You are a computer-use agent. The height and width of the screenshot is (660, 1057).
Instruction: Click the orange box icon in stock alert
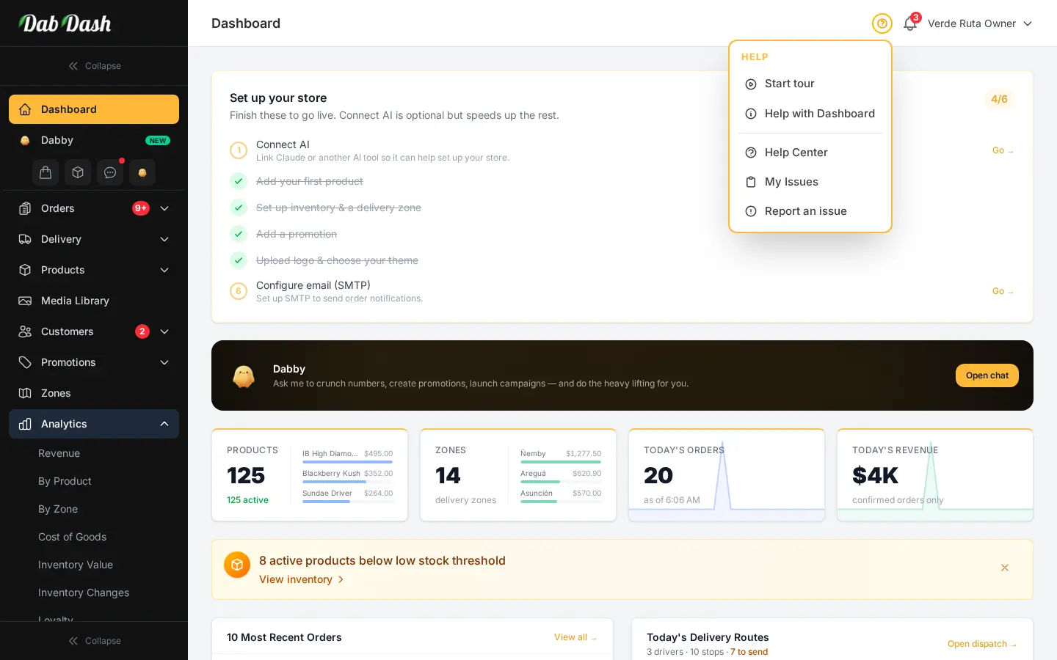tap(237, 565)
